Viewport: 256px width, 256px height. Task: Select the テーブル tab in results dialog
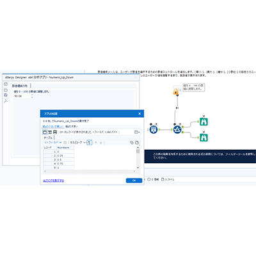coord(48,138)
